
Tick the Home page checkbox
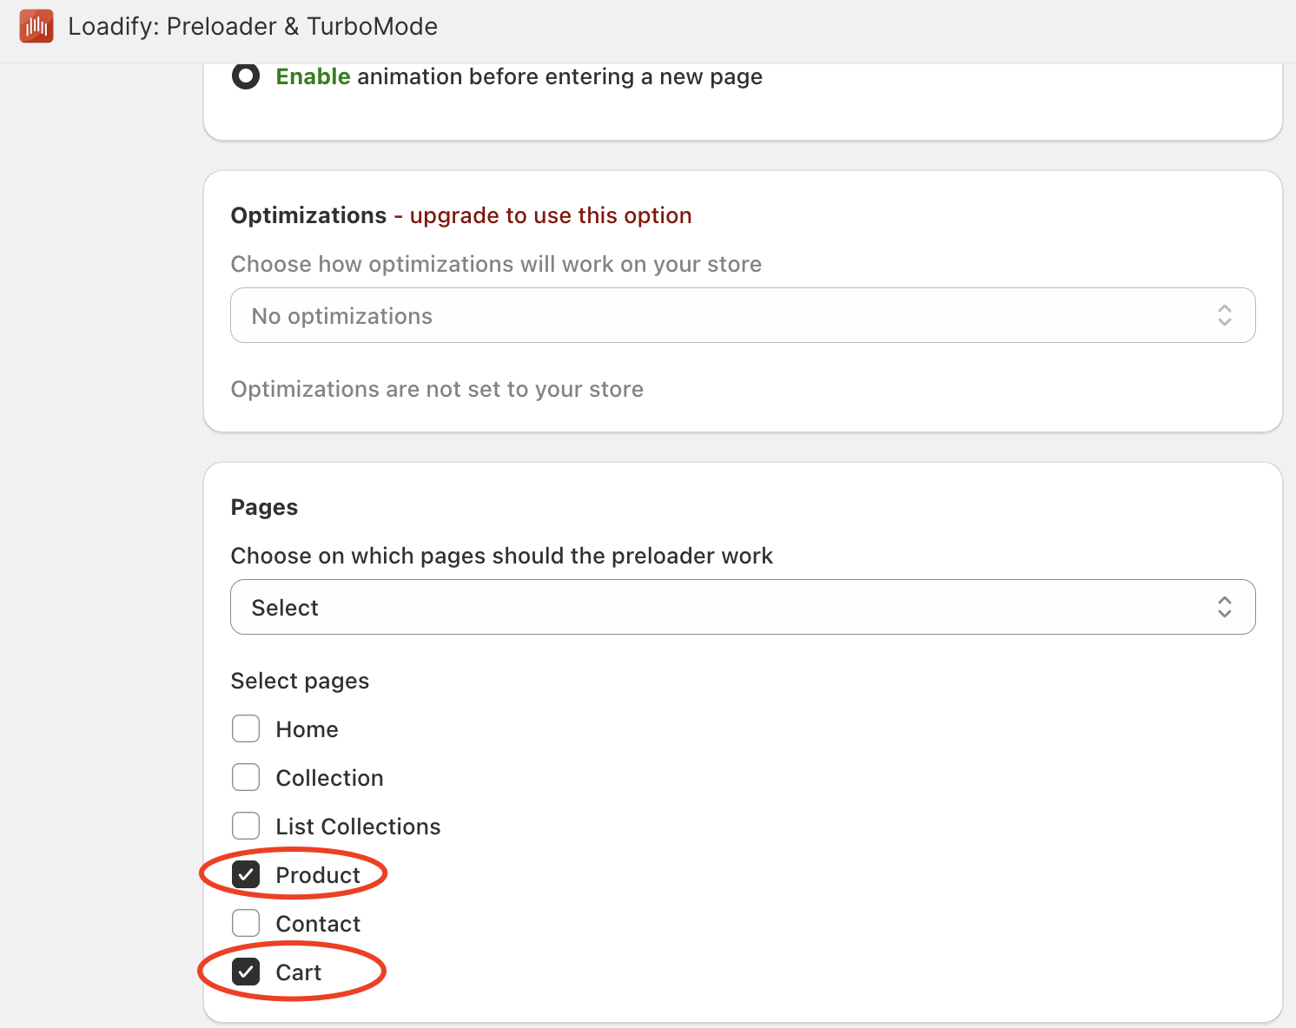(246, 728)
